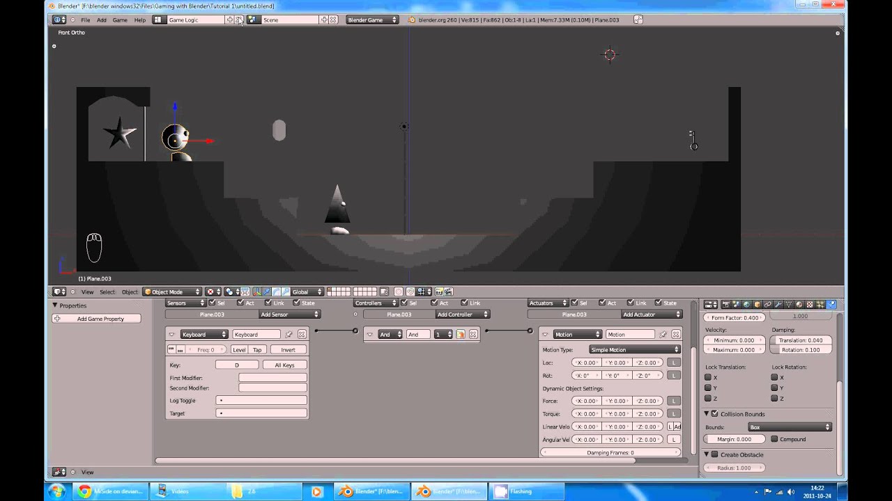Open the Object Data triangle icon
Viewport: 892px width, 501px height.
pyautogui.click(x=788, y=304)
